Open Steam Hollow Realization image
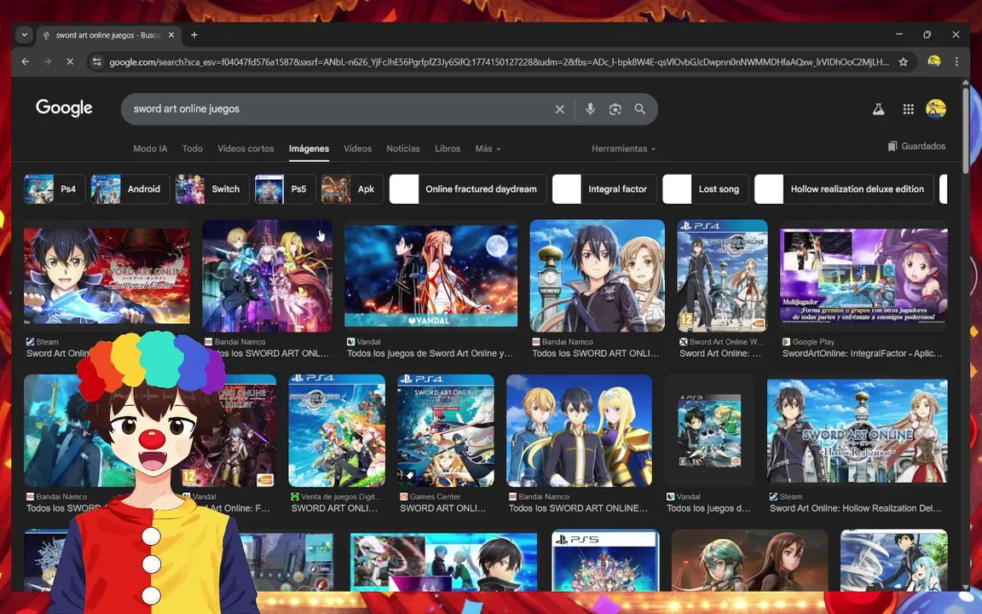The width and height of the screenshot is (982, 614). [x=858, y=431]
